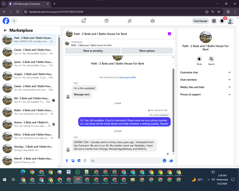Click the conversation list scrollbar
The height and width of the screenshot is (191, 239).
coord(59,88)
